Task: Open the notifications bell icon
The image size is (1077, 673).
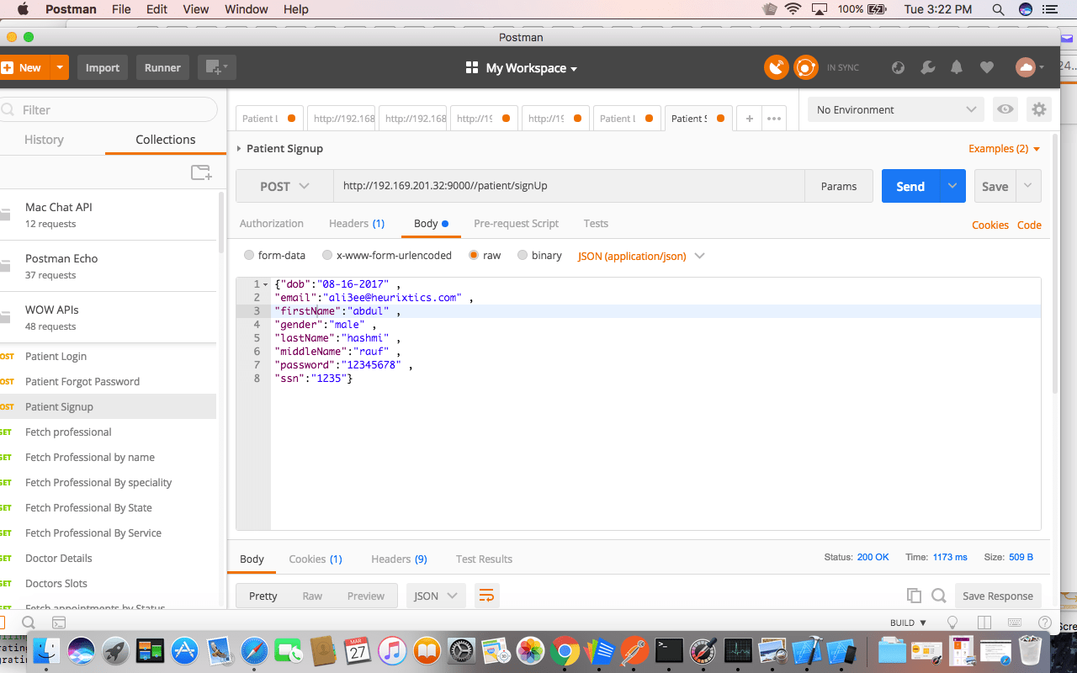Action: pos(957,68)
